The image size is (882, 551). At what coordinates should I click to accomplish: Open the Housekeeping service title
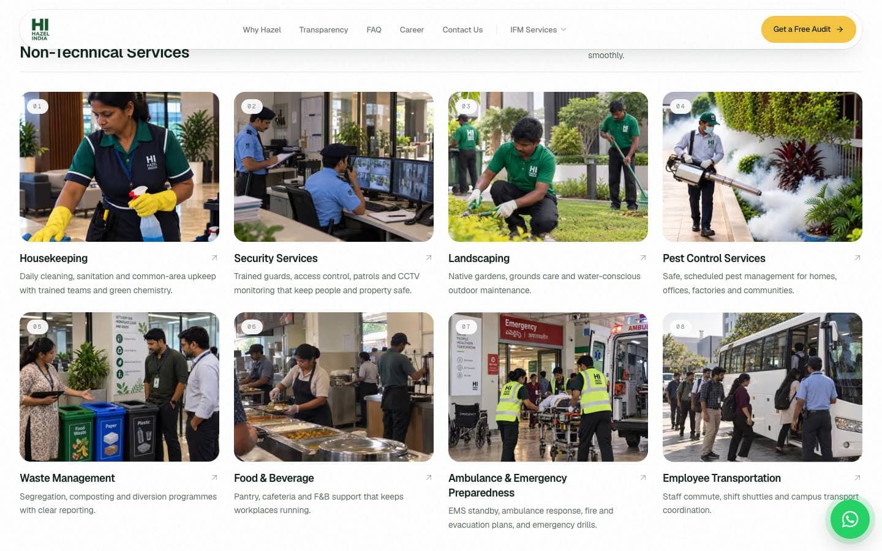53,258
